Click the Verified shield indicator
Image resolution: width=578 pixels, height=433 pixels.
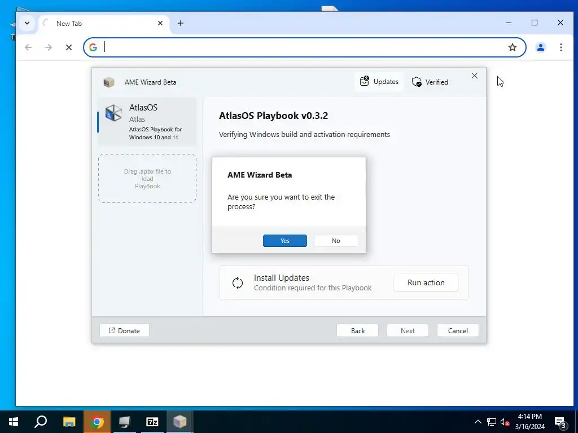coord(430,82)
